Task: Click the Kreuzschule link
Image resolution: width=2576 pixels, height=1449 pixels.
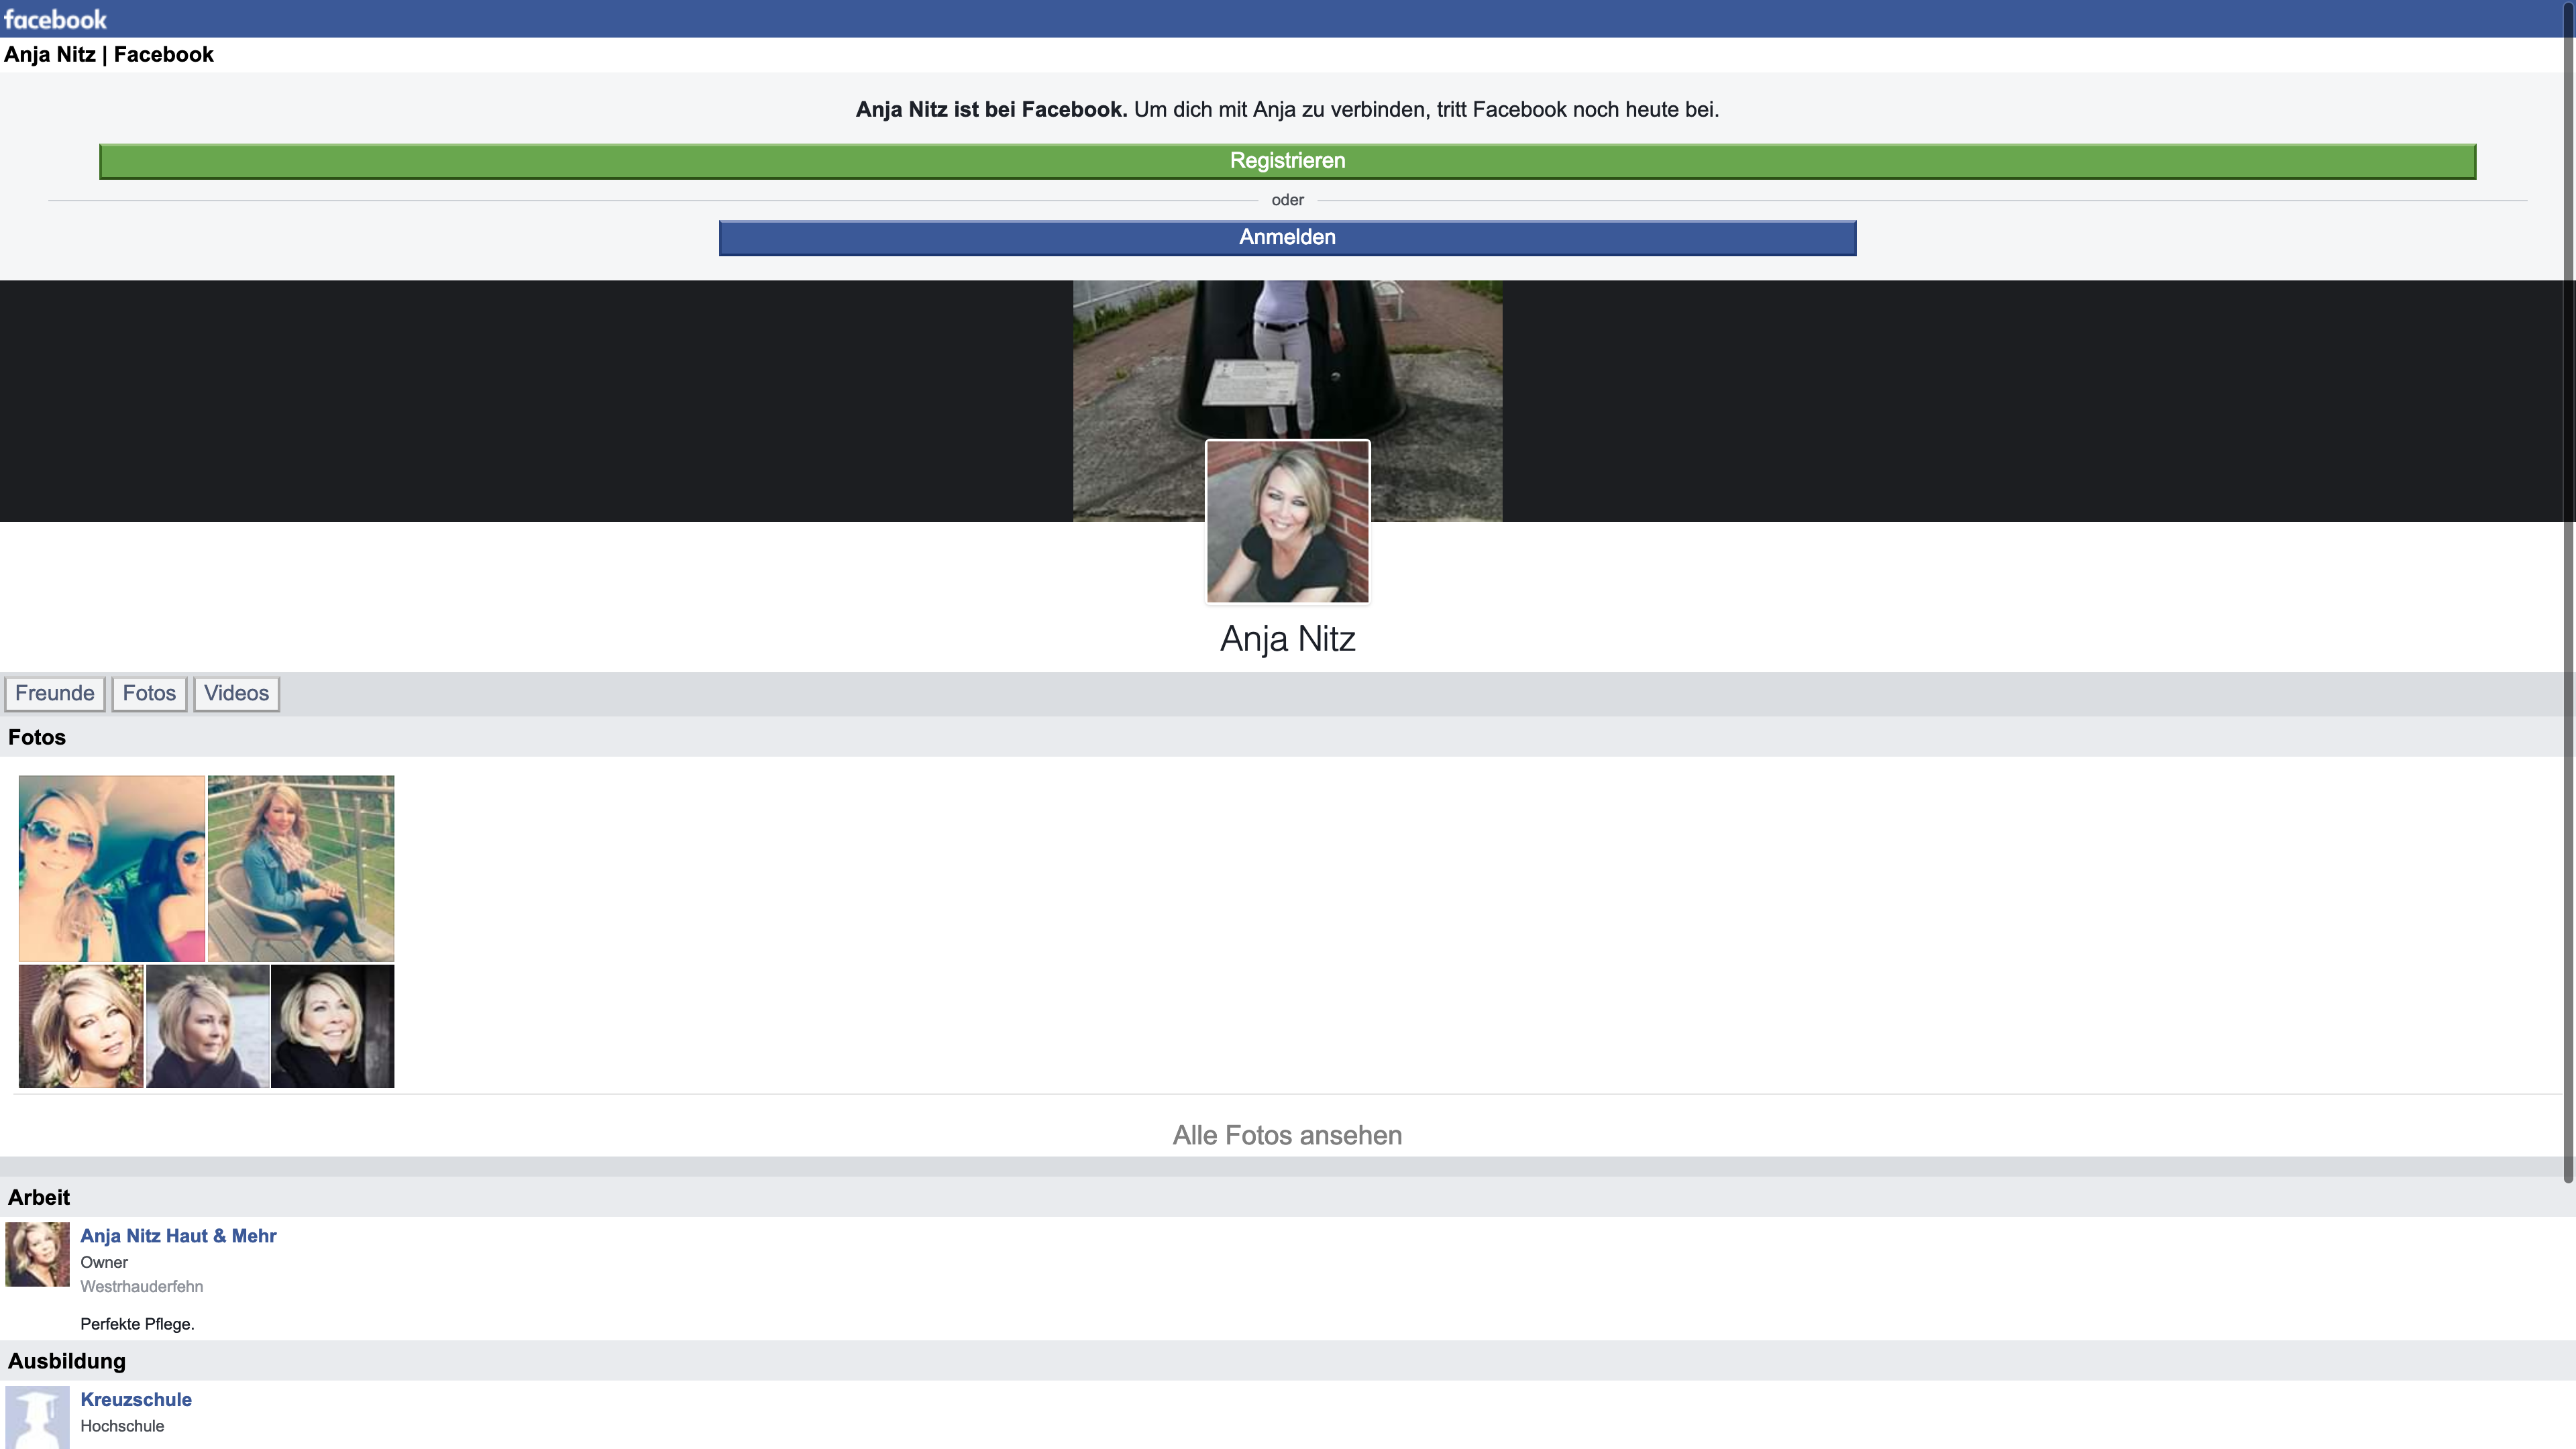Action: (136, 1400)
